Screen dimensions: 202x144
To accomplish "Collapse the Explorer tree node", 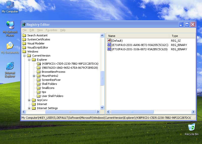I will pos(29,60).
